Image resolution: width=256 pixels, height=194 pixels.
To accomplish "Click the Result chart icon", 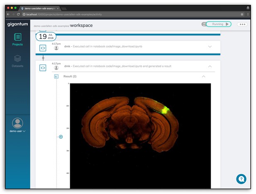I will coord(56,77).
